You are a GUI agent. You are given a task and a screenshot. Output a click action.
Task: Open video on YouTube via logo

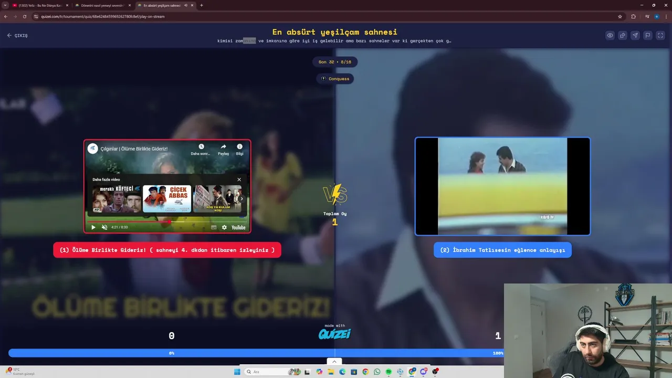click(238, 227)
